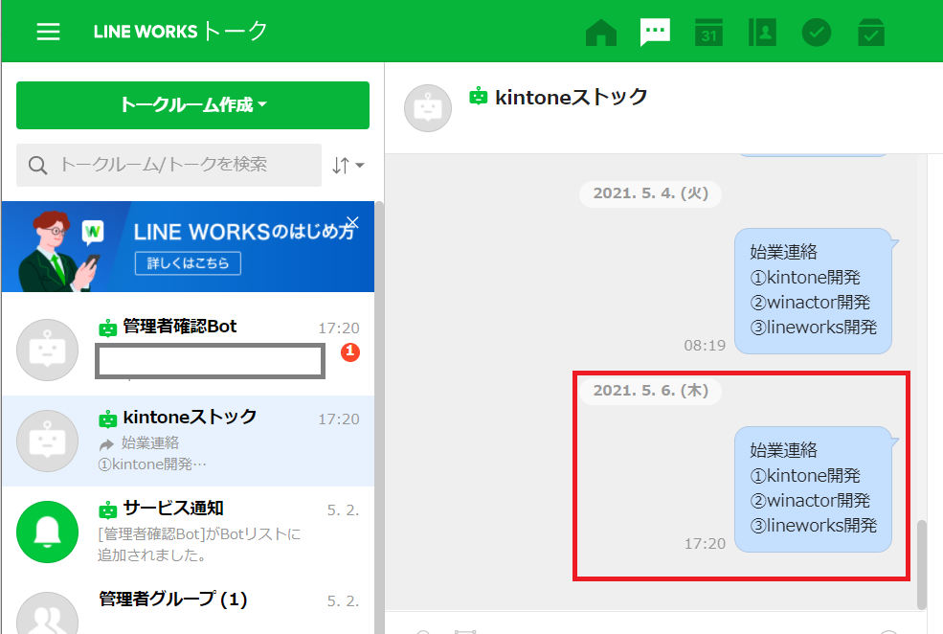
Task: Click the 詳しくはこちら button
Action: (x=188, y=263)
